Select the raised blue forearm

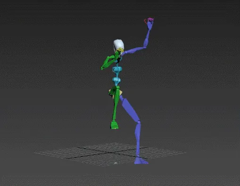[146, 39]
